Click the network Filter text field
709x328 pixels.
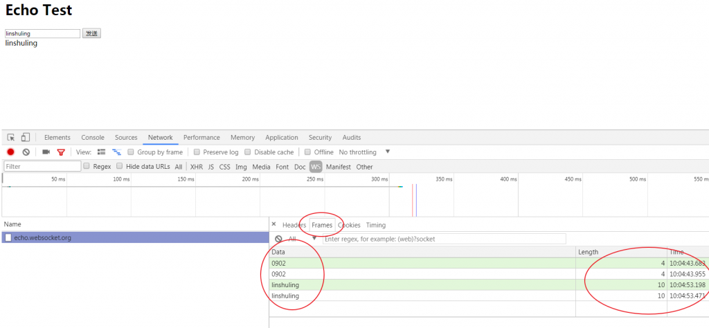[42, 166]
